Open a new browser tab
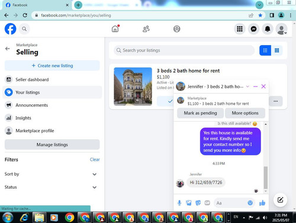The image size is (296, 223). pos(78,5)
